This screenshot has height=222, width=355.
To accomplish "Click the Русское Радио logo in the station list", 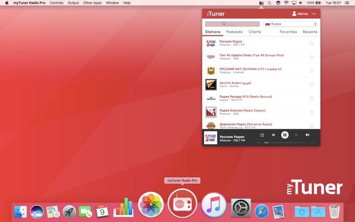I will pos(211,43).
